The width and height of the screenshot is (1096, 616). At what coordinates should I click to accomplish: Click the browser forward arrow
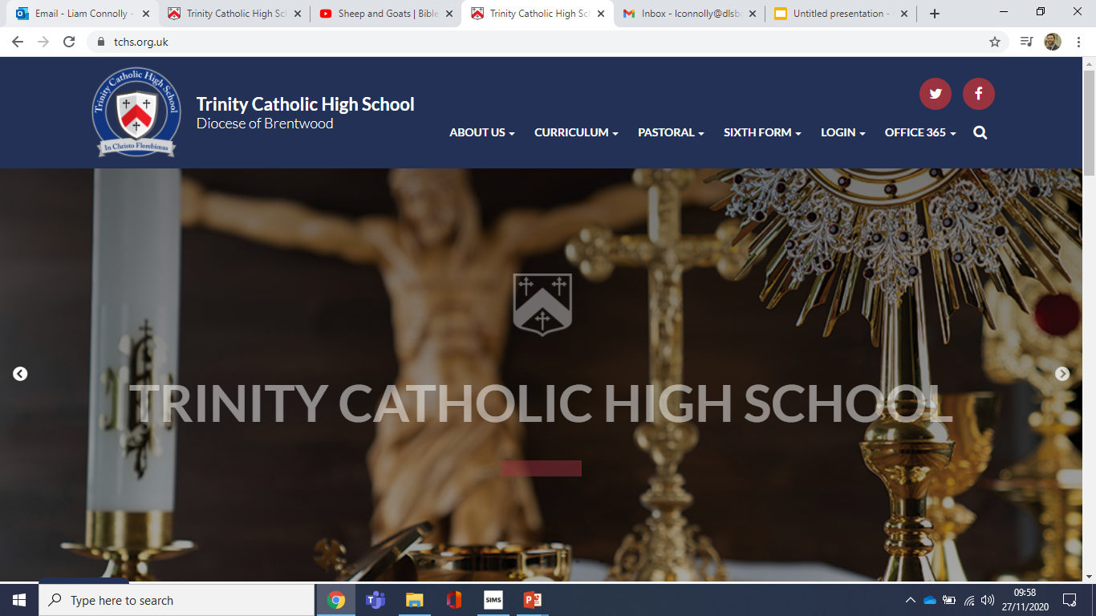(x=43, y=42)
